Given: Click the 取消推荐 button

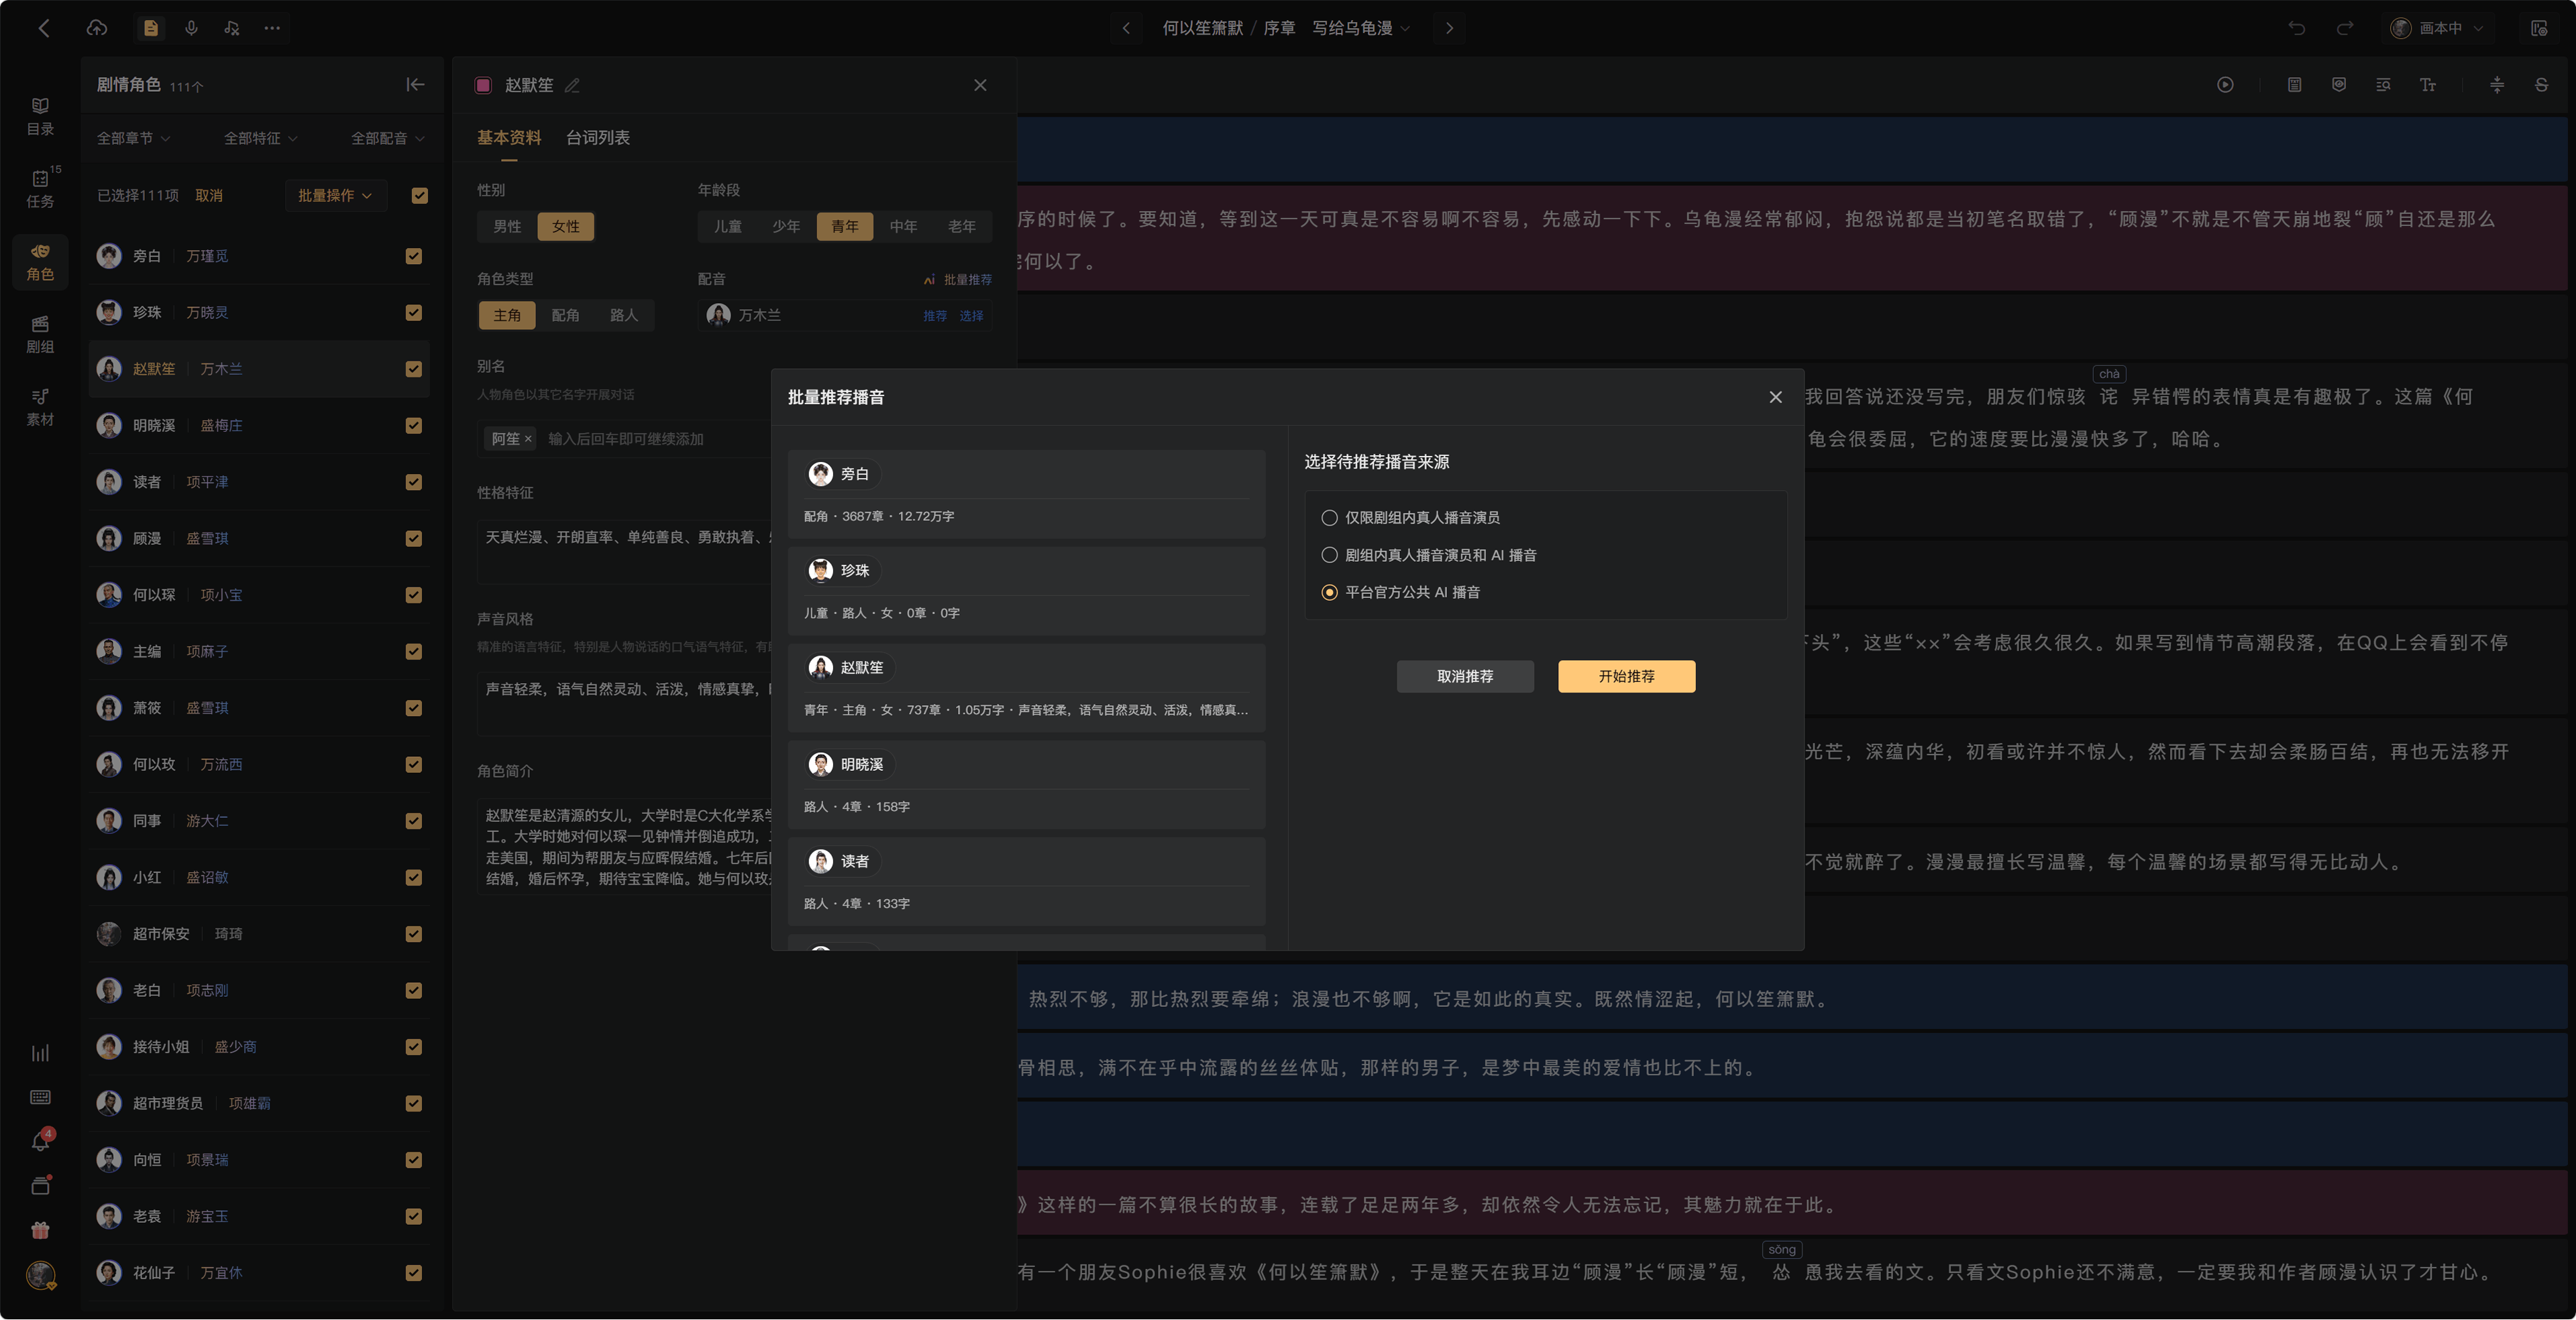Looking at the screenshot, I should [1465, 676].
